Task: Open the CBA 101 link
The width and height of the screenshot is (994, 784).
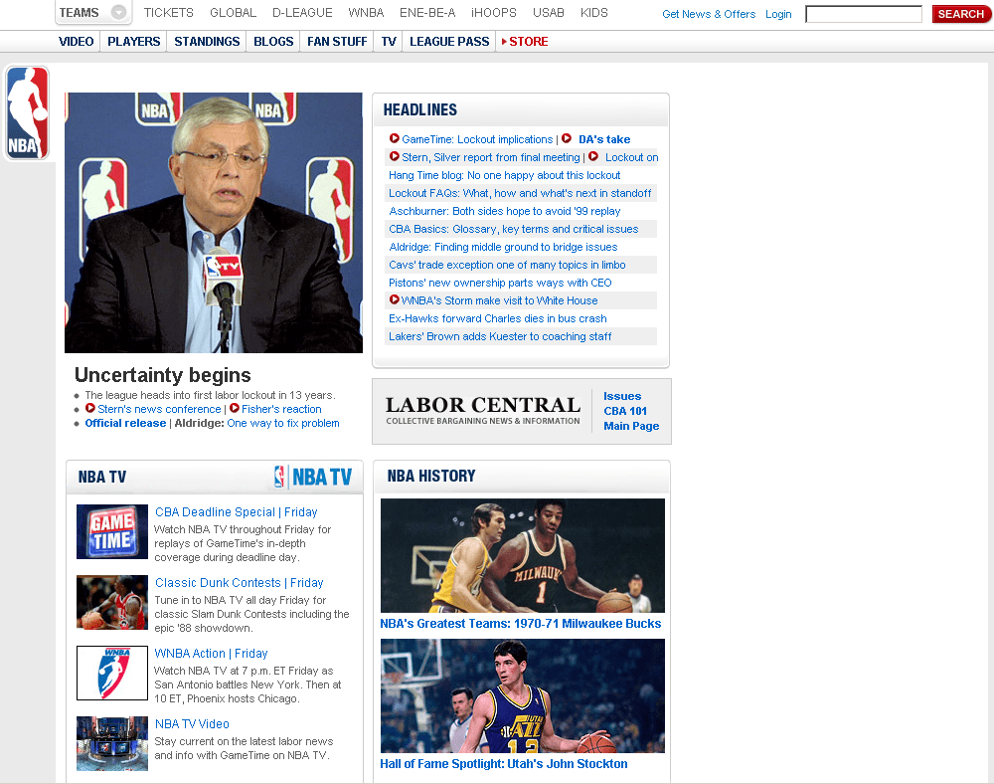Action: coord(625,411)
